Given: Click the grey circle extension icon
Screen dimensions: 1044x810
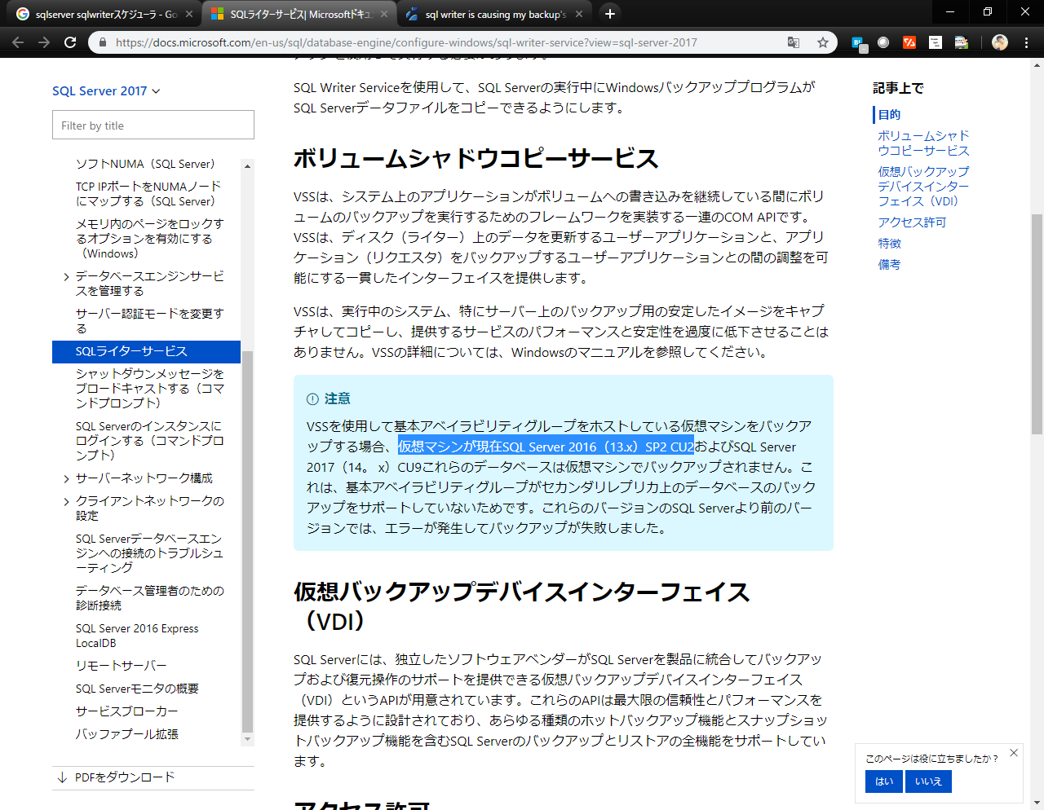Looking at the screenshot, I should pos(883,42).
